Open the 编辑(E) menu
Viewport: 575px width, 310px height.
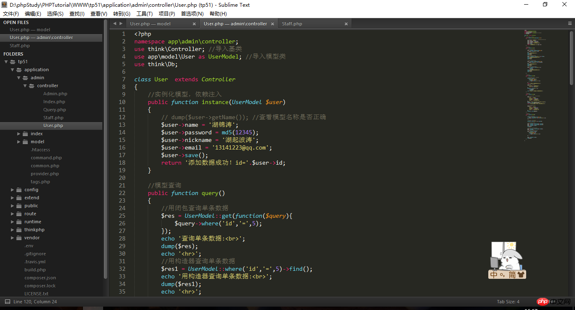point(33,14)
